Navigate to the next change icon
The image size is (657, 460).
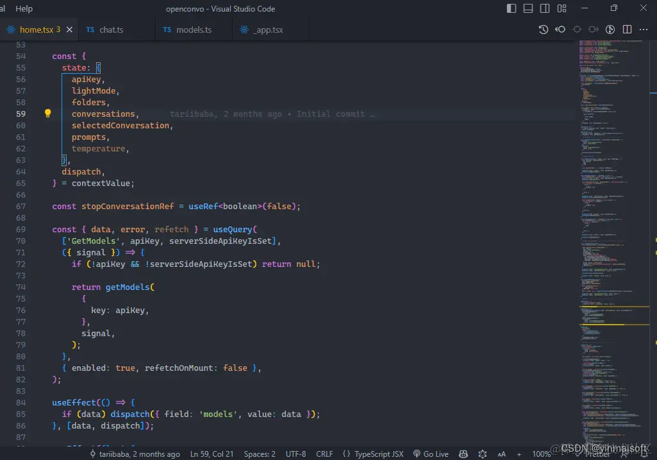pyautogui.click(x=593, y=29)
